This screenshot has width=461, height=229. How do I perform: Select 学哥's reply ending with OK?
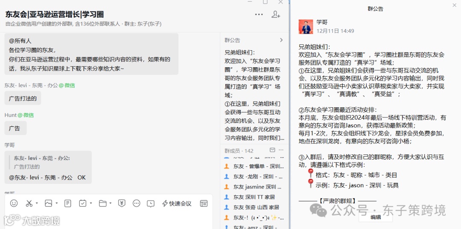pyautogui.click(x=48, y=167)
